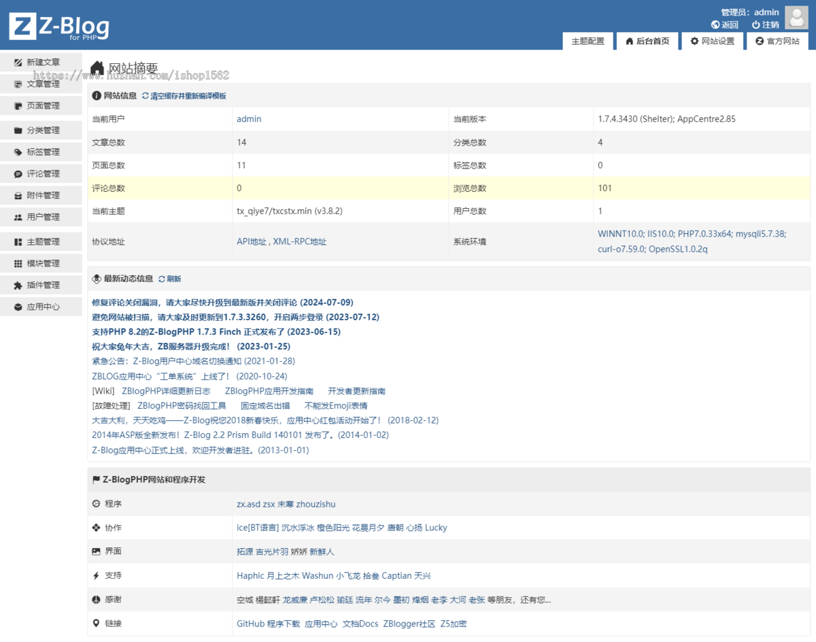
Task: Click the power icon beside 注销
Action: click(x=755, y=24)
